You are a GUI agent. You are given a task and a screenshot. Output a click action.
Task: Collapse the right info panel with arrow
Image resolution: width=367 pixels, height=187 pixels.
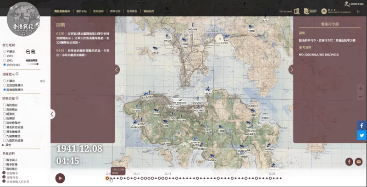[291, 70]
